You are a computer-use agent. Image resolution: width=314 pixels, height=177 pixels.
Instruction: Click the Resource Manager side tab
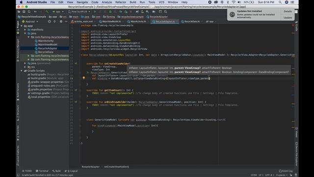point(18,50)
